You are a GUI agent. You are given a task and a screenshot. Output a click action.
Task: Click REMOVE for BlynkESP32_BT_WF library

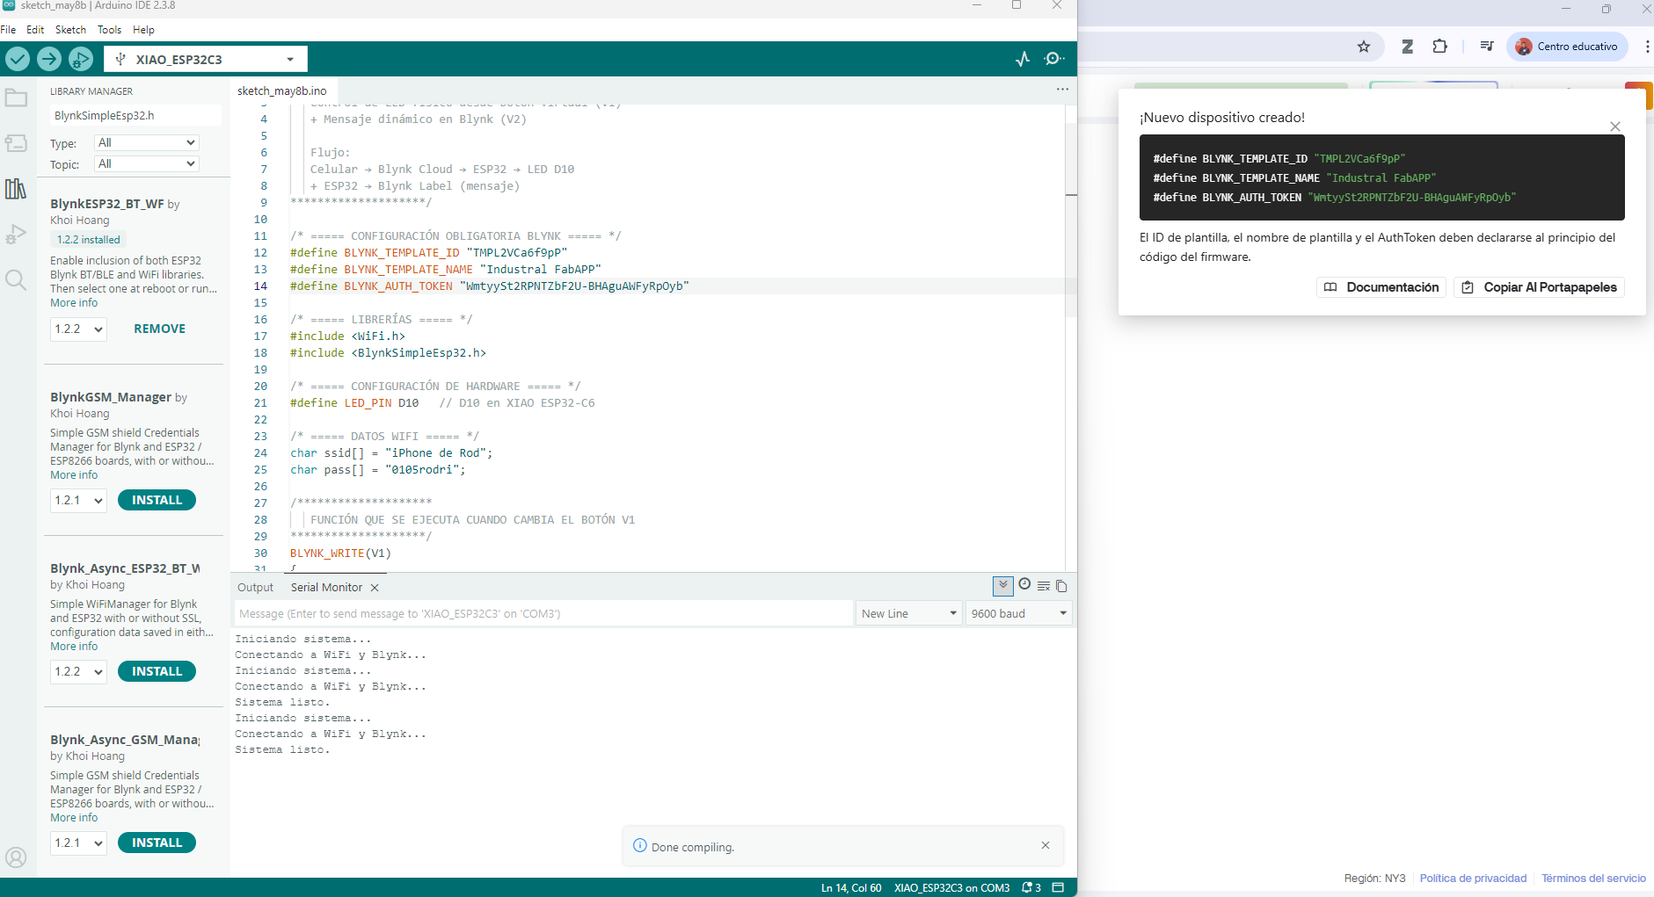[159, 329]
